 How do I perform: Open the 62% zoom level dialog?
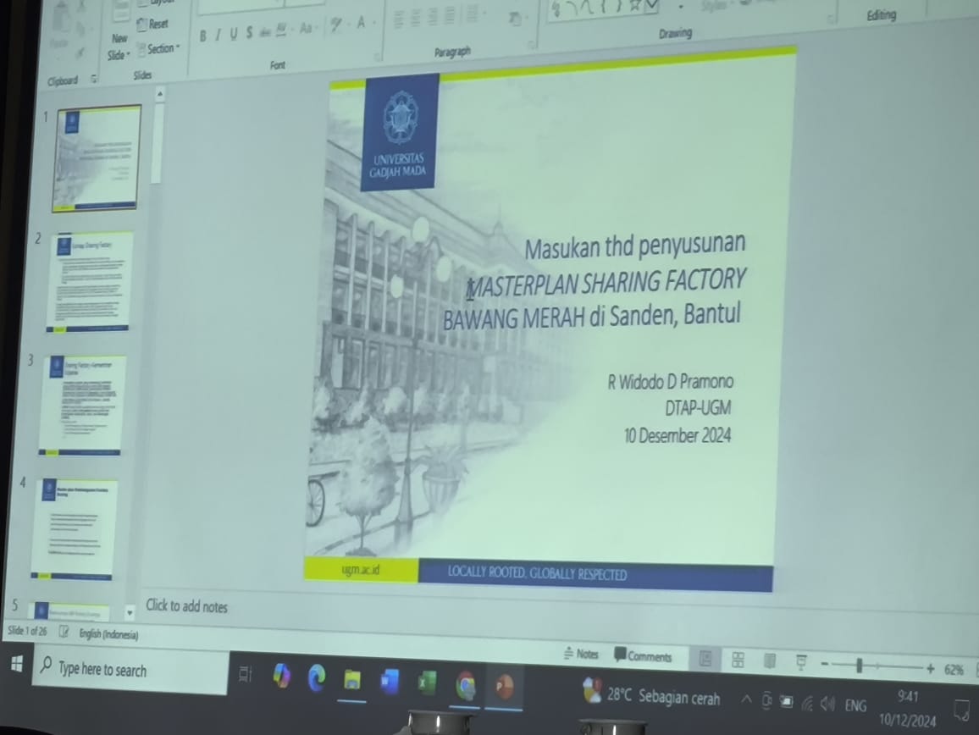click(954, 670)
